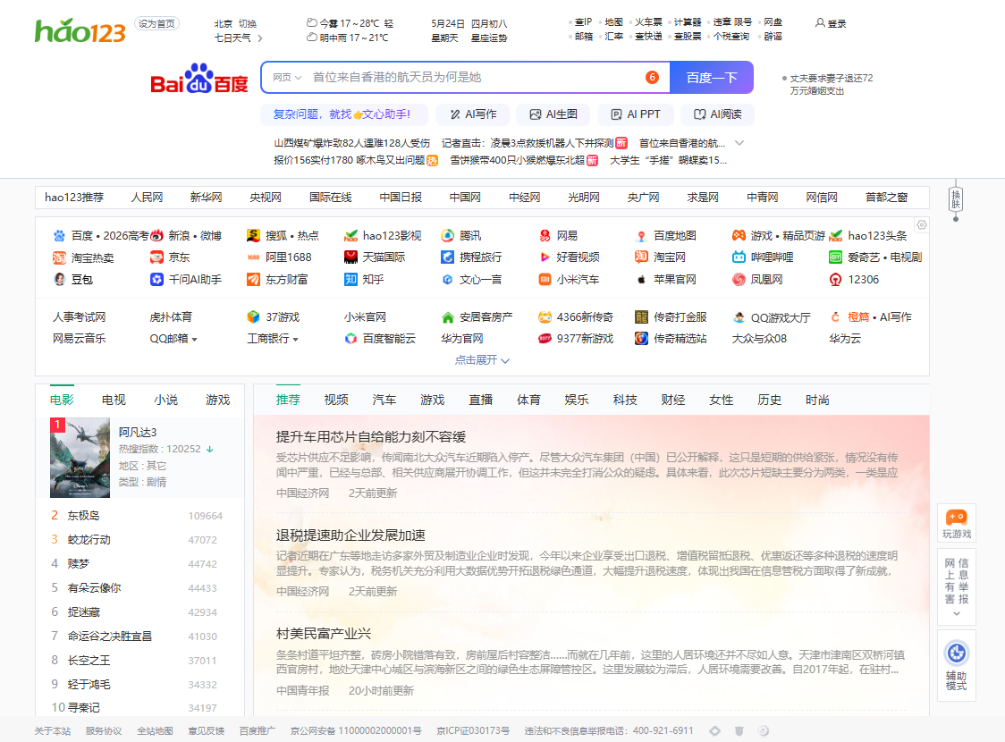
Task: Open the 淘宝热卖 icon link
Action: click(59, 257)
